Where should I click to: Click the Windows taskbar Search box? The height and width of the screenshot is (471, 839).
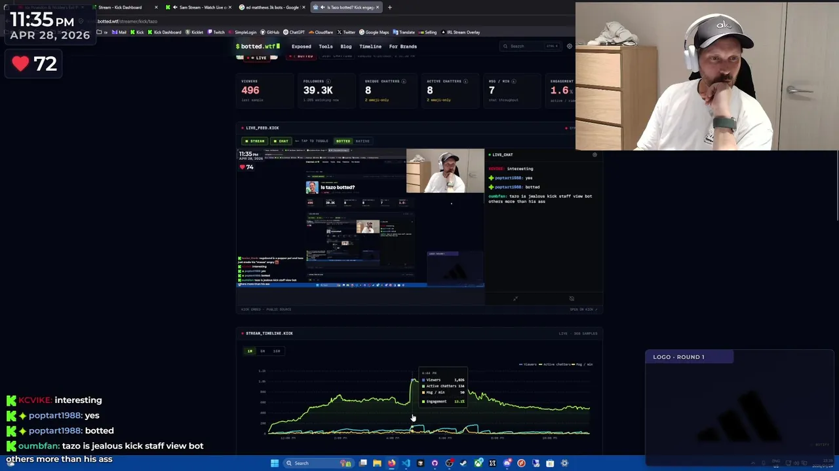click(320, 463)
